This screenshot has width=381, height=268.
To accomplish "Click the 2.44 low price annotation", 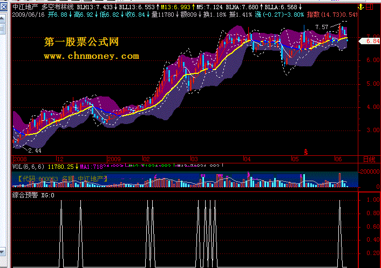I will (35, 150).
